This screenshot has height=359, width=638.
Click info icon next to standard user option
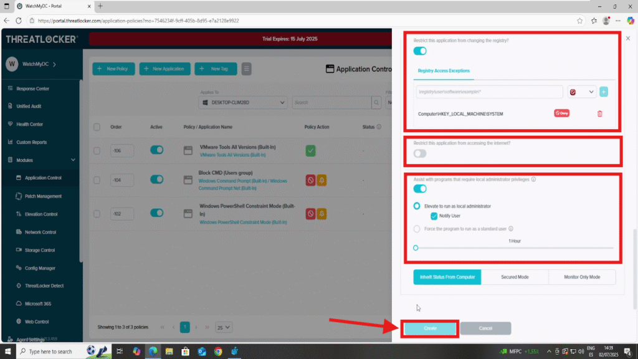tap(511, 229)
